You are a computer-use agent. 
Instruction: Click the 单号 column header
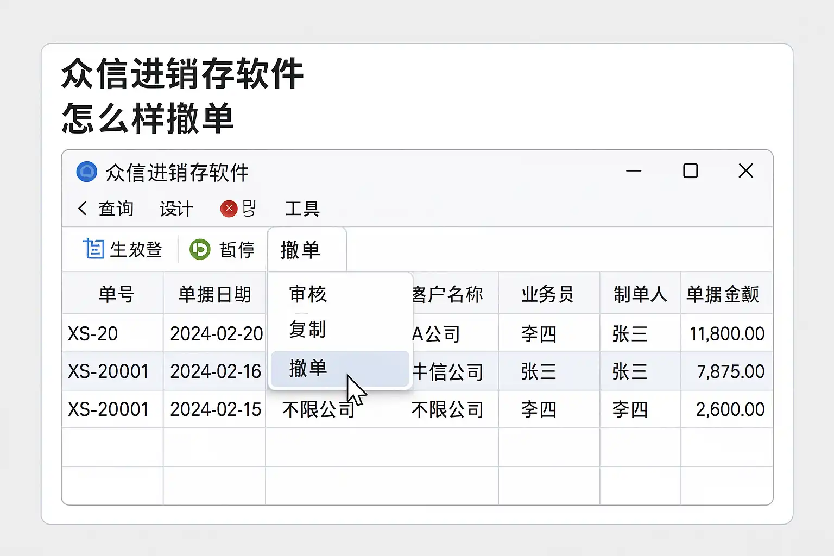(116, 294)
